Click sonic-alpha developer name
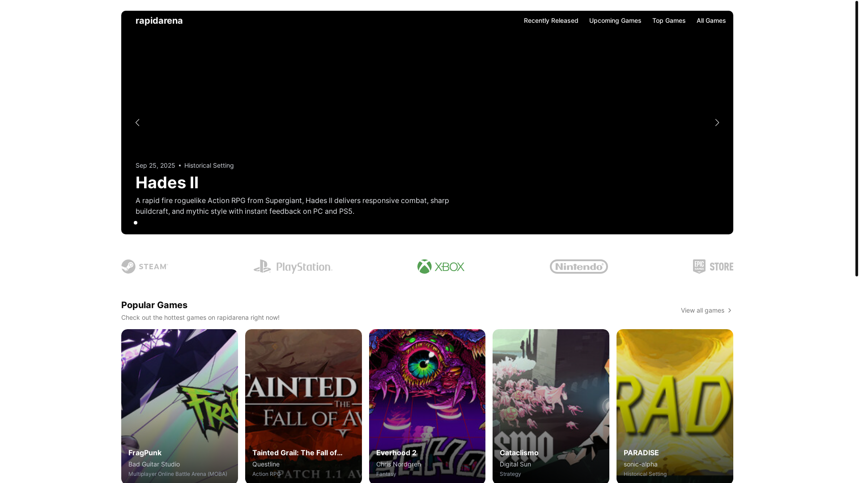 click(x=640, y=464)
